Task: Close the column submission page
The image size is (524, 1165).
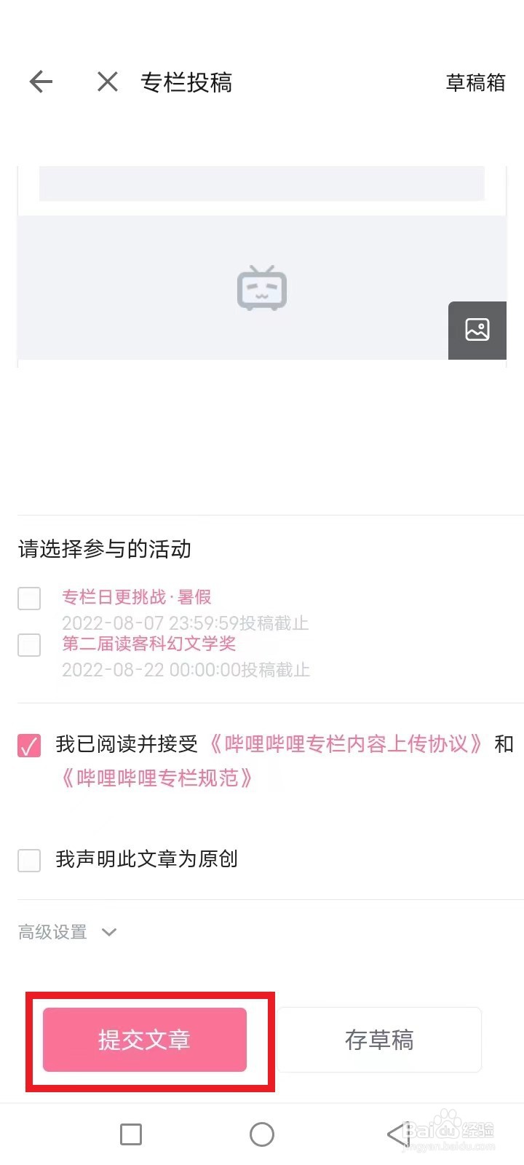Action: [x=108, y=82]
